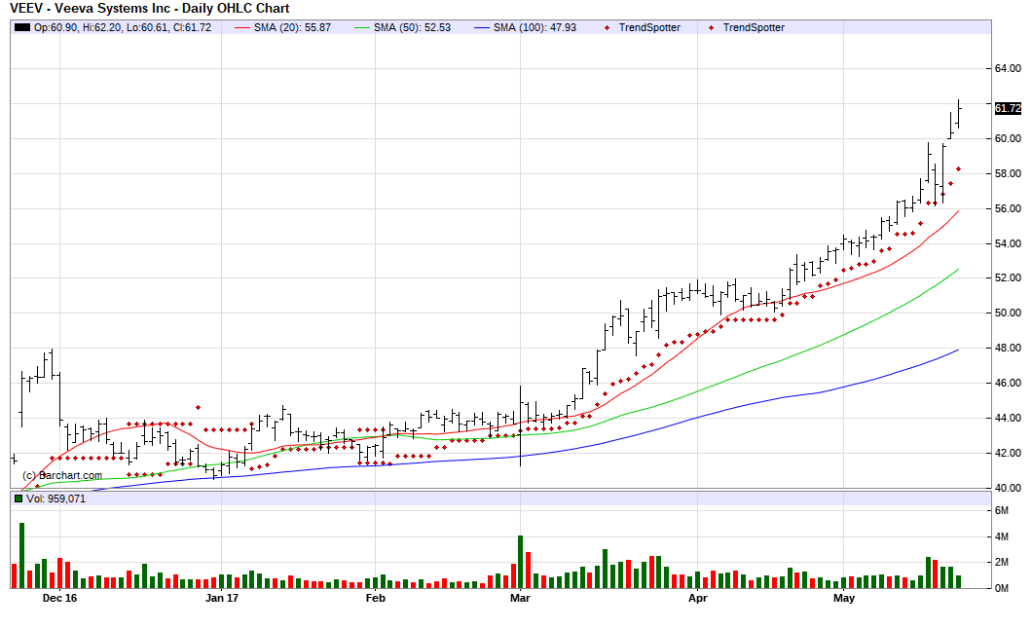Click the Dec 16 date axis label
Viewport: 1032px width, 628px height.
[59, 599]
